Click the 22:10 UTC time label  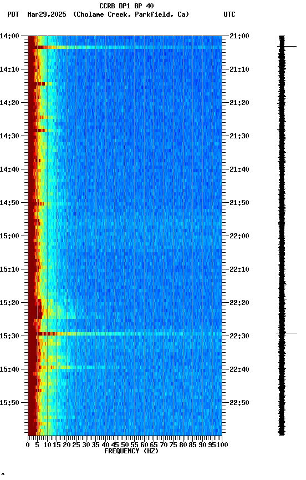pyautogui.click(x=239, y=269)
